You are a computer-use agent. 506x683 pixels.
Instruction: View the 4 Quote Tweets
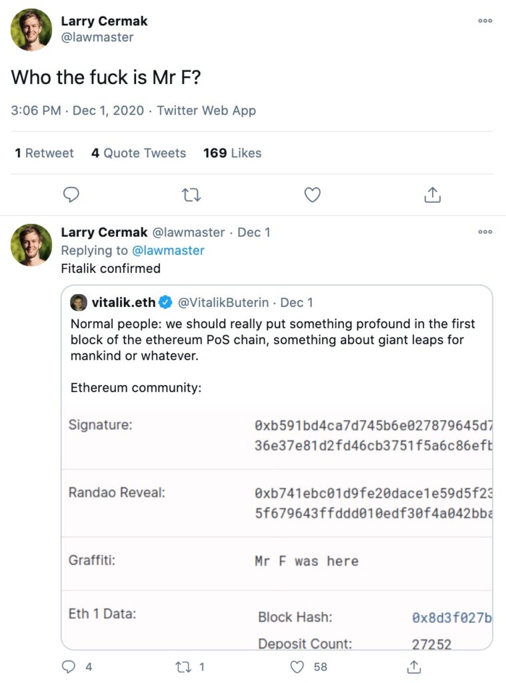pos(139,153)
